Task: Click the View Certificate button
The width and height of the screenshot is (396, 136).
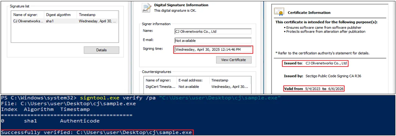Action: [x=234, y=60]
